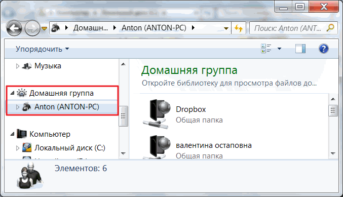Click the Музыка library icon

(x=27, y=66)
